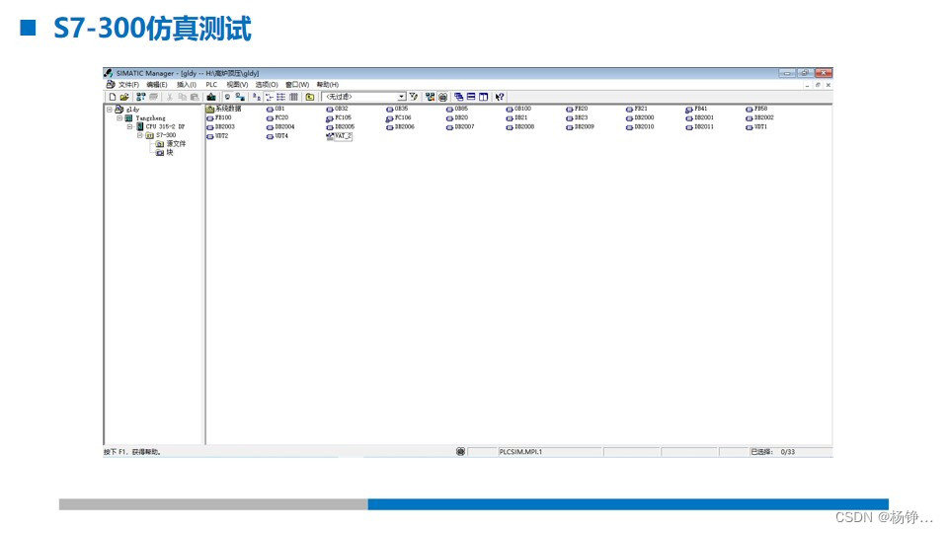Click the Paste toolbar icon

click(195, 97)
